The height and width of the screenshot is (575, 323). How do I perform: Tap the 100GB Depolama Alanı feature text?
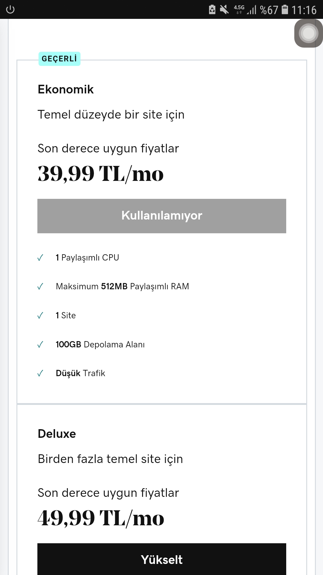click(x=100, y=344)
